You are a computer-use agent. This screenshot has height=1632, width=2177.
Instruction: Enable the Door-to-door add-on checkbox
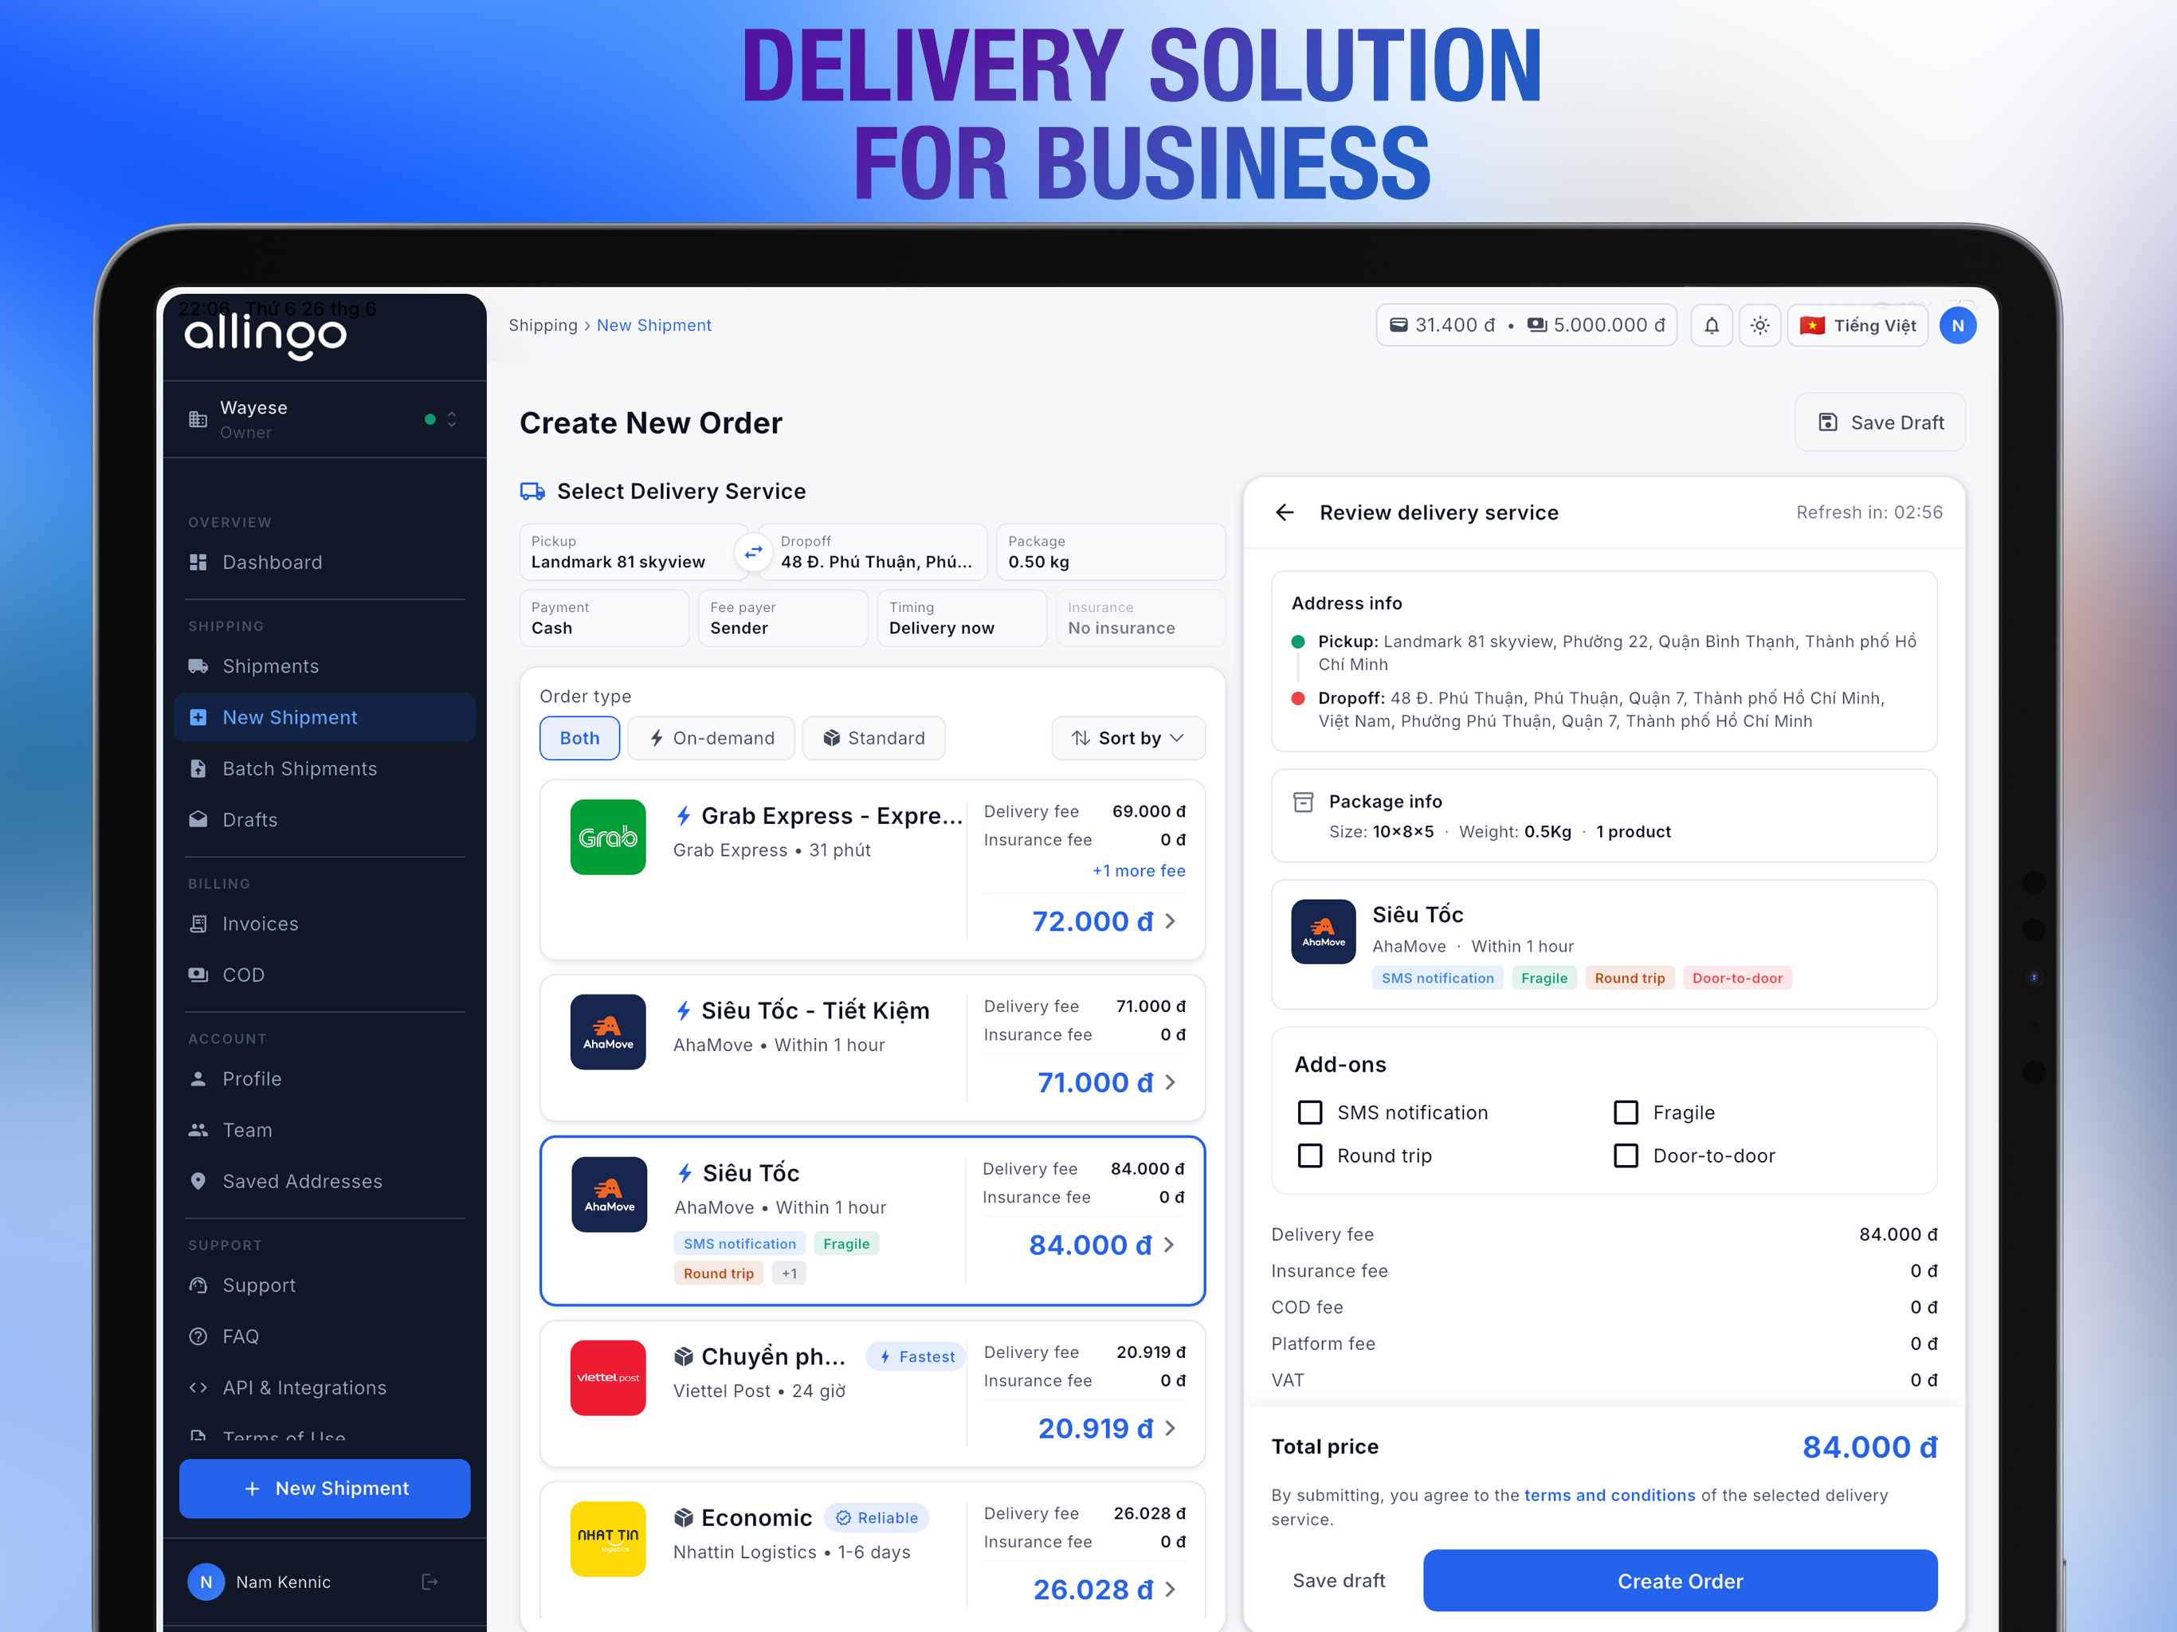pos(1626,1155)
